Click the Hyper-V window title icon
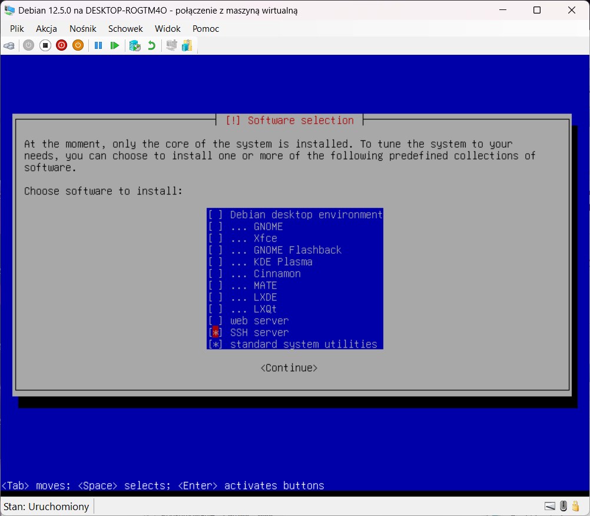Viewport: 590px width, 516px height. coord(9,10)
